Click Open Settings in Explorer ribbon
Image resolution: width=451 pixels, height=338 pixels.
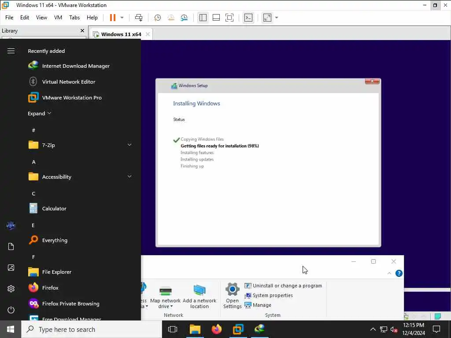pyautogui.click(x=233, y=296)
